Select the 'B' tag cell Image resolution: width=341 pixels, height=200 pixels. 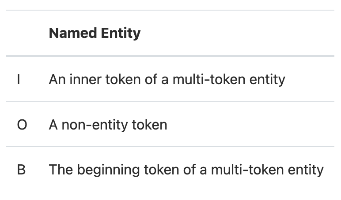[21, 170]
